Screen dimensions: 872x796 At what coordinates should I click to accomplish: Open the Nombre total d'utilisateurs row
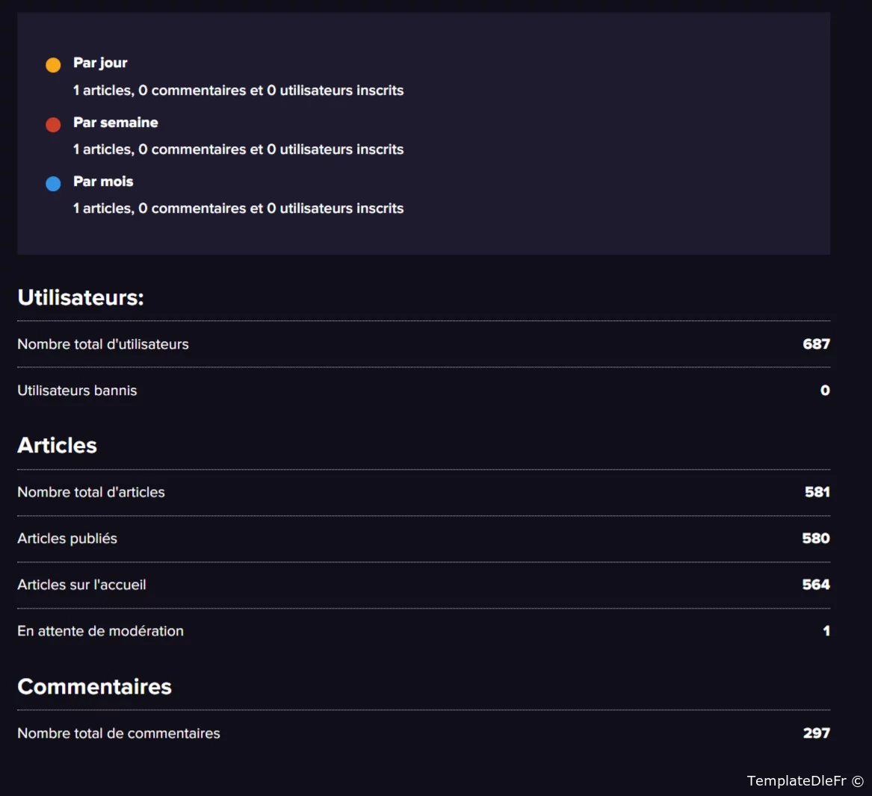(x=103, y=344)
